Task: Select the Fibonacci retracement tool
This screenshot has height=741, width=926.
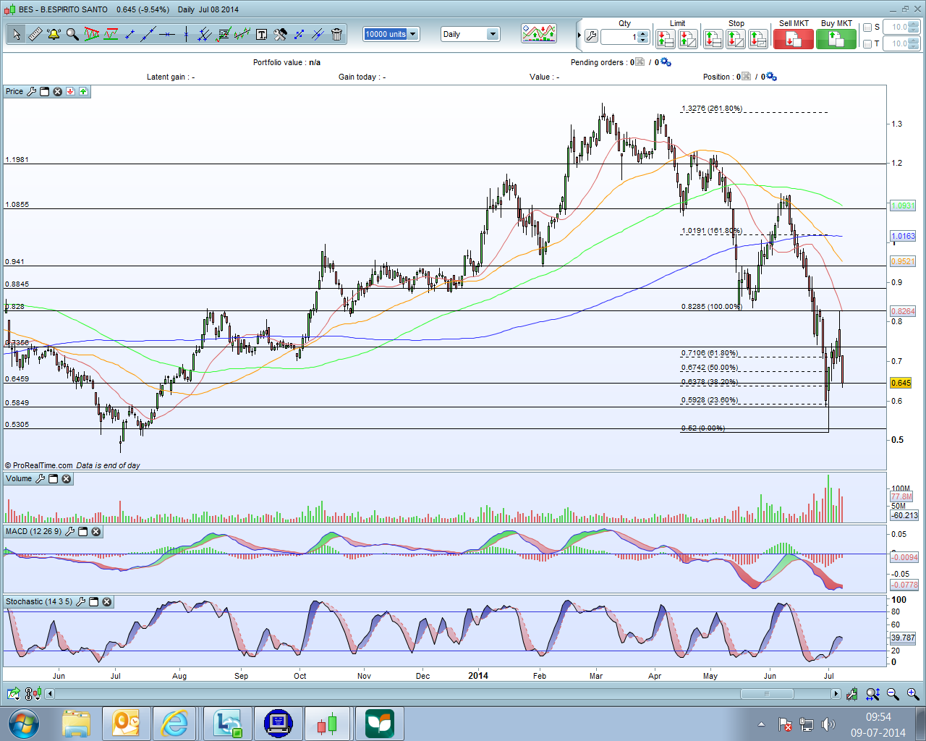Action: [x=224, y=34]
